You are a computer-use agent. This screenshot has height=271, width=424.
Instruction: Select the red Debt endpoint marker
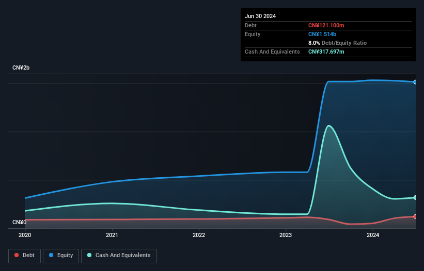[415, 216]
